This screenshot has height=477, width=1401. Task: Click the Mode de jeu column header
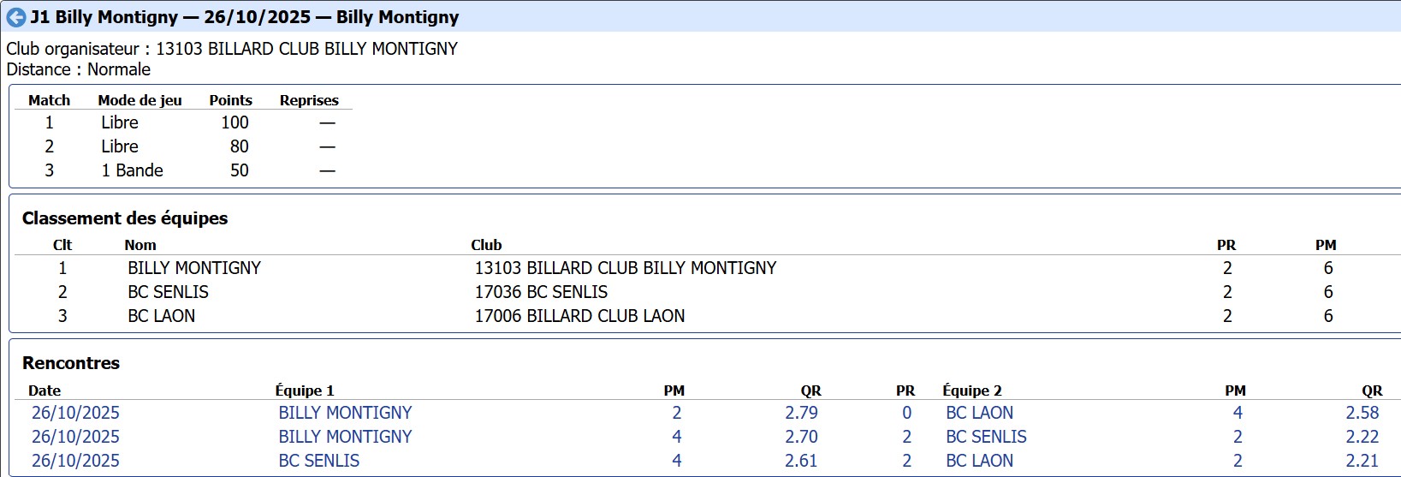pyautogui.click(x=140, y=100)
